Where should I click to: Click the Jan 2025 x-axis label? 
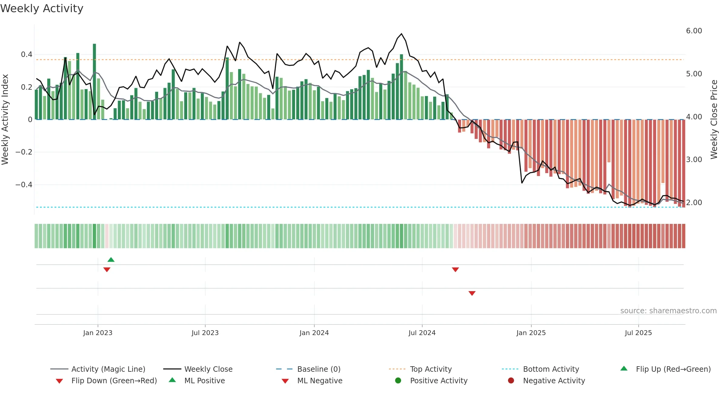(531, 333)
